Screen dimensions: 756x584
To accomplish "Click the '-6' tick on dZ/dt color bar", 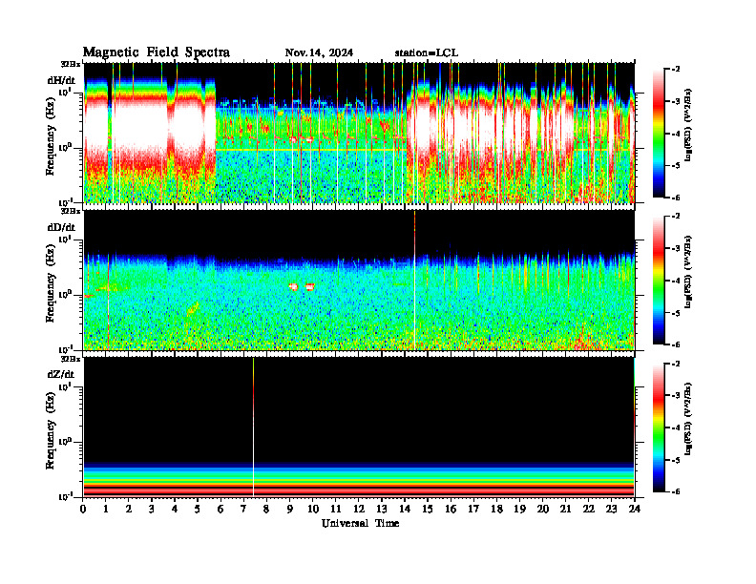I will 677,491.
